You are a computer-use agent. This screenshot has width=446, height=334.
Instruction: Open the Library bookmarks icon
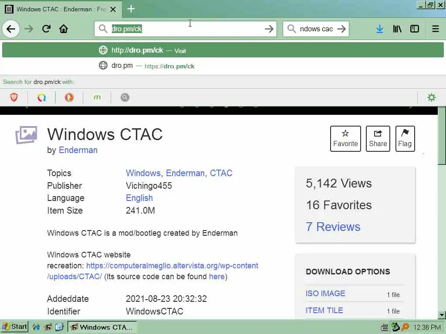pyautogui.click(x=397, y=29)
